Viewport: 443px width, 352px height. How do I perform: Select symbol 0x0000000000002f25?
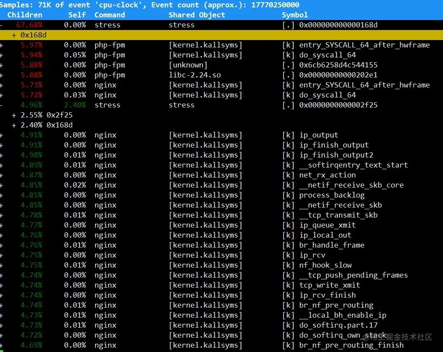[338, 105]
